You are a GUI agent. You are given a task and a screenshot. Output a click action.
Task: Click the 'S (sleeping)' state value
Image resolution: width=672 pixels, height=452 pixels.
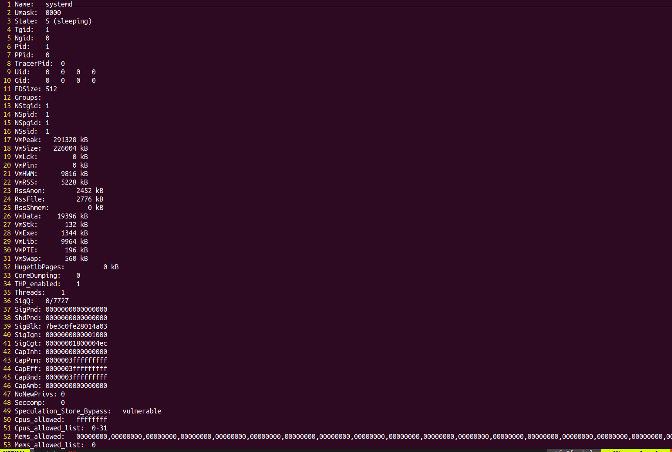(69, 21)
